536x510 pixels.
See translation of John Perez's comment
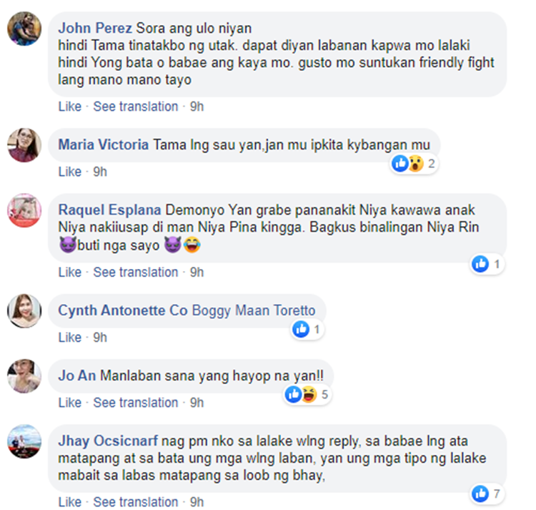click(x=136, y=107)
